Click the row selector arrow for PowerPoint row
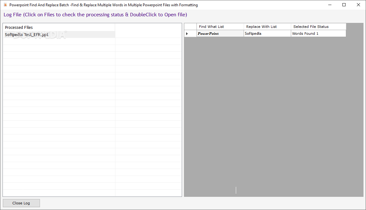 [190, 34]
